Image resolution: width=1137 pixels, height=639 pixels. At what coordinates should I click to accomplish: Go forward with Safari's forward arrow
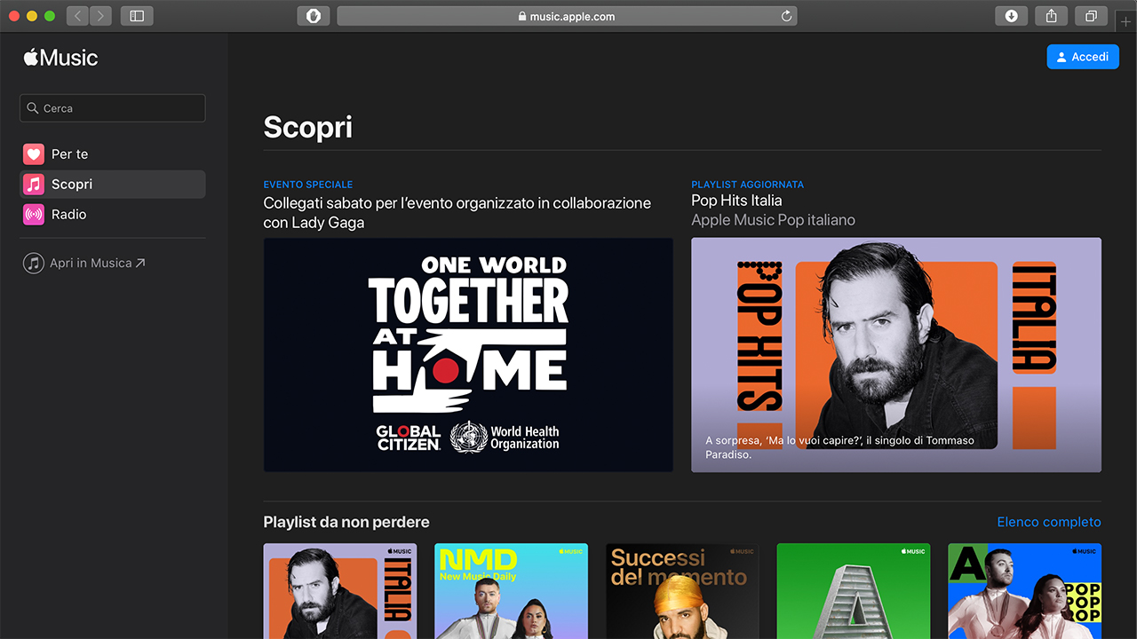[100, 16]
